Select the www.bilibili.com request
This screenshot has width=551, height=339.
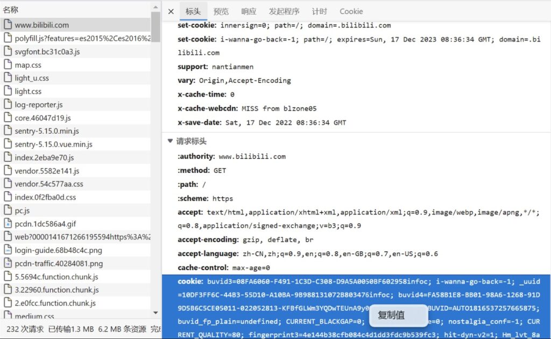41,25
